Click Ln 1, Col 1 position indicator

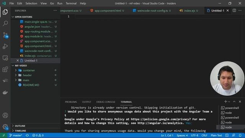(167, 135)
